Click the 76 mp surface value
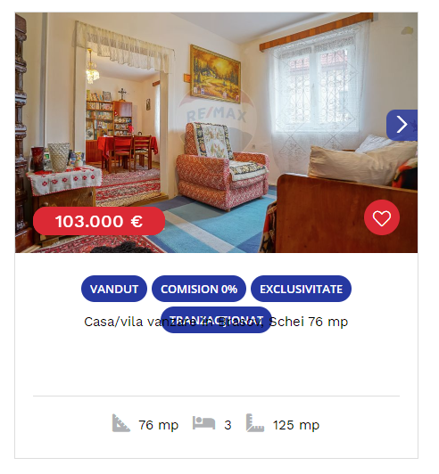The width and height of the screenshot is (439, 474). click(x=159, y=425)
